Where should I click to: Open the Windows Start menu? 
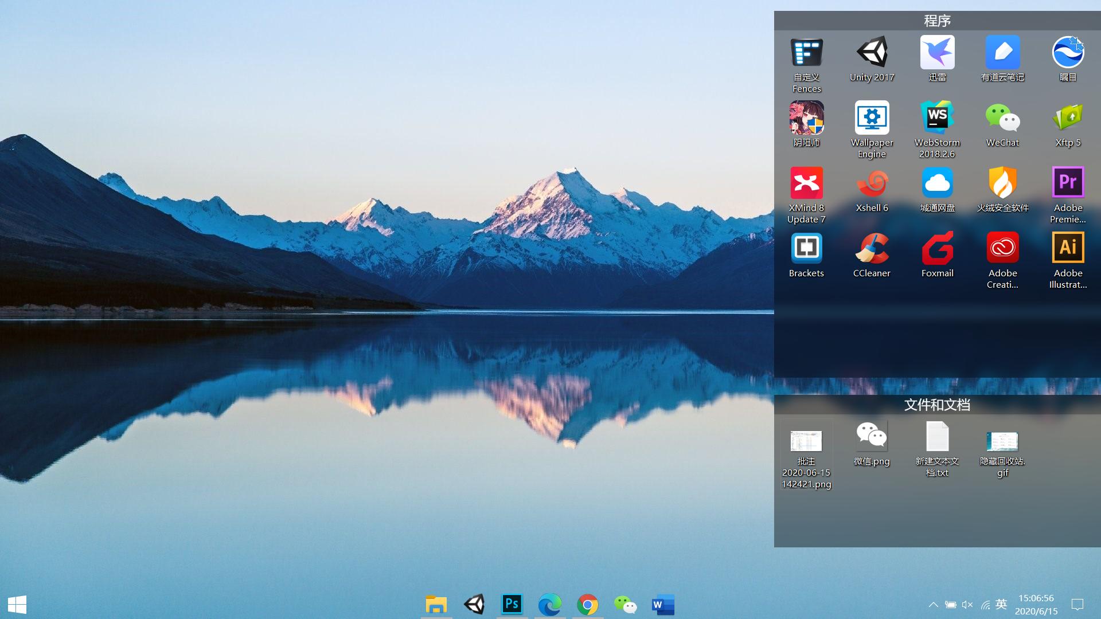click(x=17, y=605)
